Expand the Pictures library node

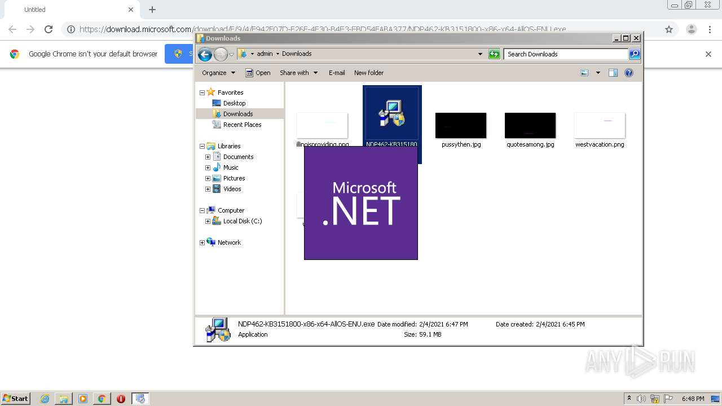(x=208, y=178)
